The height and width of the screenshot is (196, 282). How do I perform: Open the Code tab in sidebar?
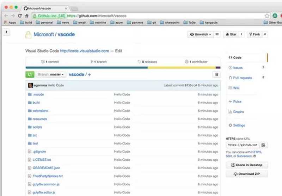pyautogui.click(x=247, y=57)
